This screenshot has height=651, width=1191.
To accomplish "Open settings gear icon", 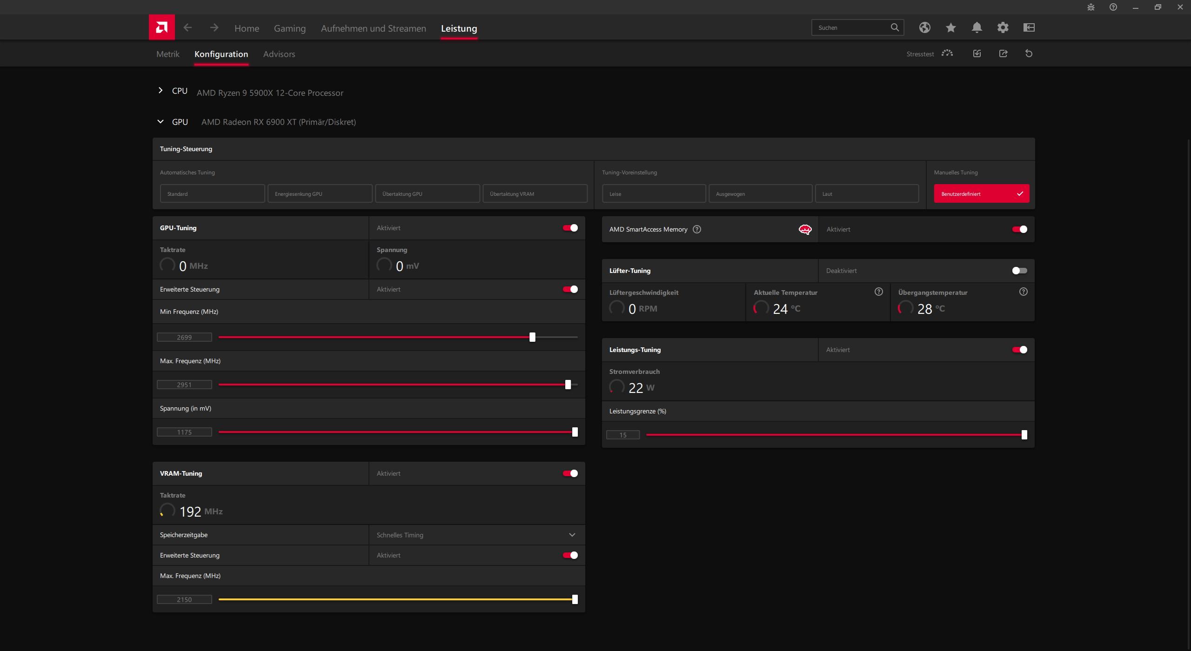I will coord(1003,27).
